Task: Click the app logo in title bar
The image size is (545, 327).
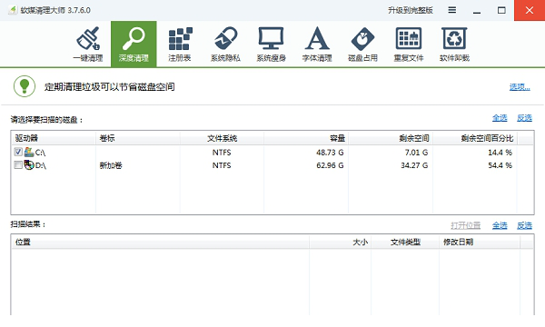Action: (x=13, y=10)
